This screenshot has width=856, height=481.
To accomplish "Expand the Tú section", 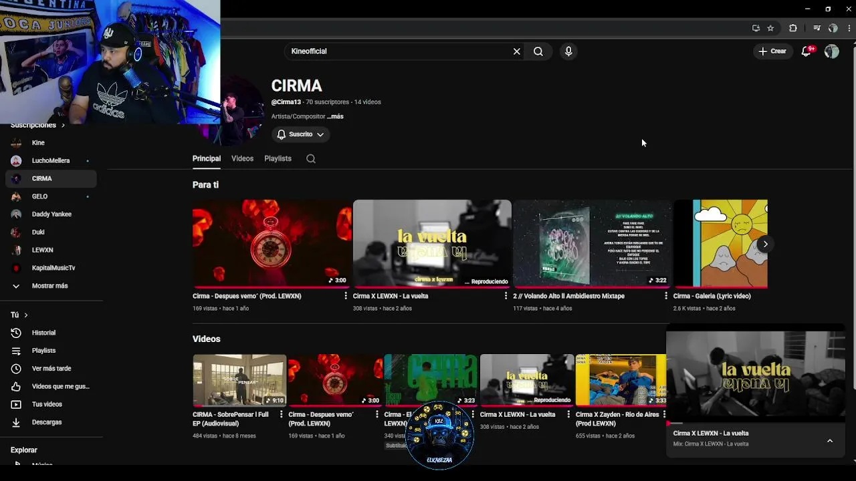I will tap(19, 315).
